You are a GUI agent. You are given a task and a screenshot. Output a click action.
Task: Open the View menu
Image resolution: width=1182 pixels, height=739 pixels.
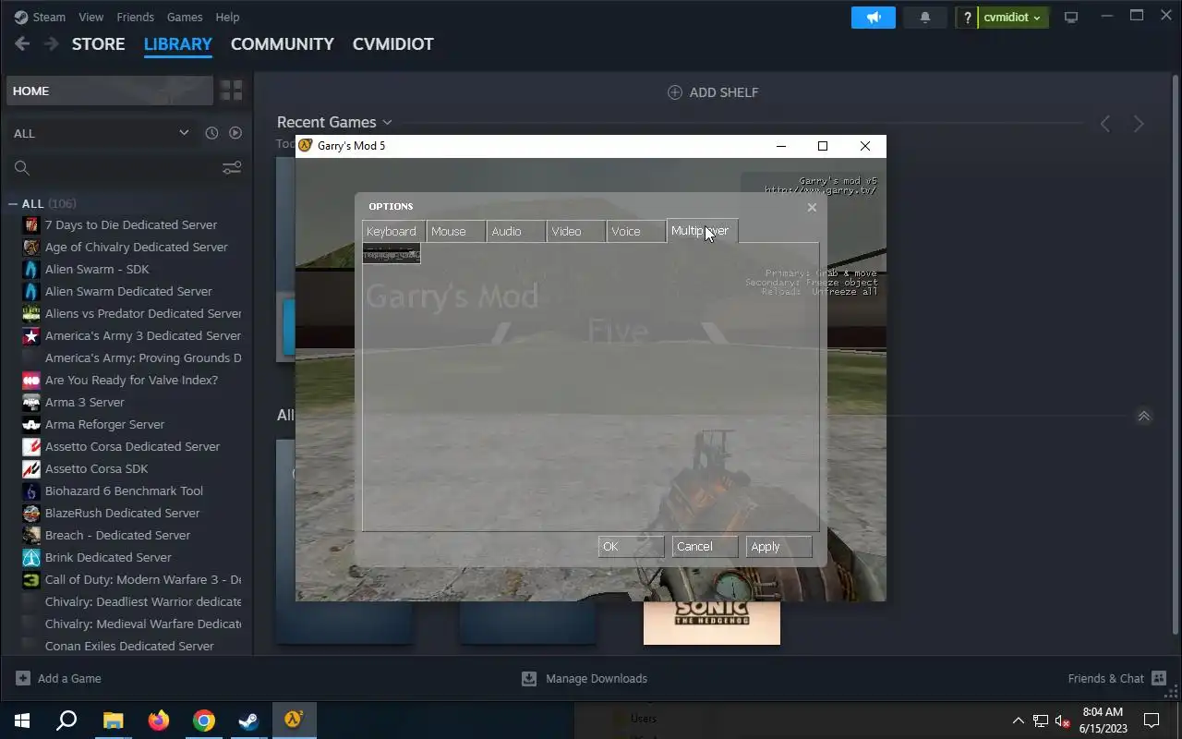pyautogui.click(x=90, y=17)
